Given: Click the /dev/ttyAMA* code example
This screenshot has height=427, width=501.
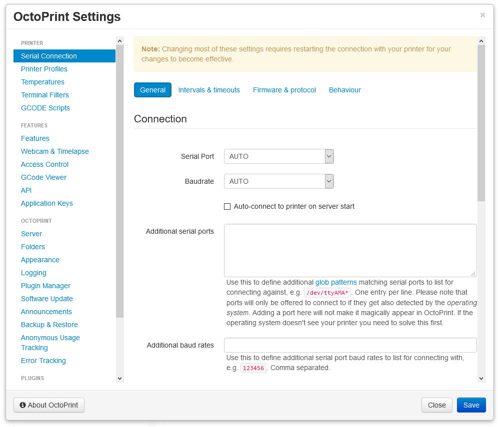Looking at the screenshot, I should (327, 293).
